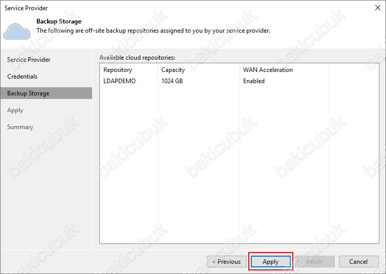Image resolution: width=386 pixels, height=274 pixels.
Task: Select the Apply step in sidebar
Action: [x=15, y=110]
